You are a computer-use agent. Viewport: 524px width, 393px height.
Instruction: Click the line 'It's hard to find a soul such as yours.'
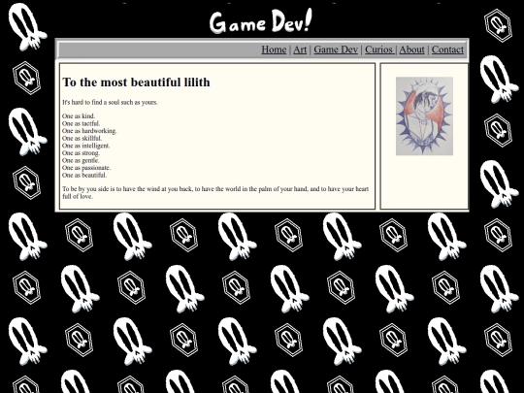click(110, 102)
